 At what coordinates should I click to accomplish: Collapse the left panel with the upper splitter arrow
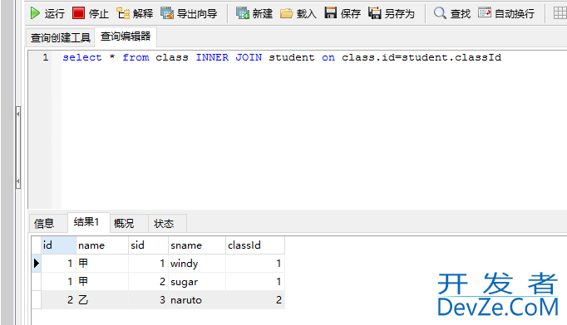[18, 114]
